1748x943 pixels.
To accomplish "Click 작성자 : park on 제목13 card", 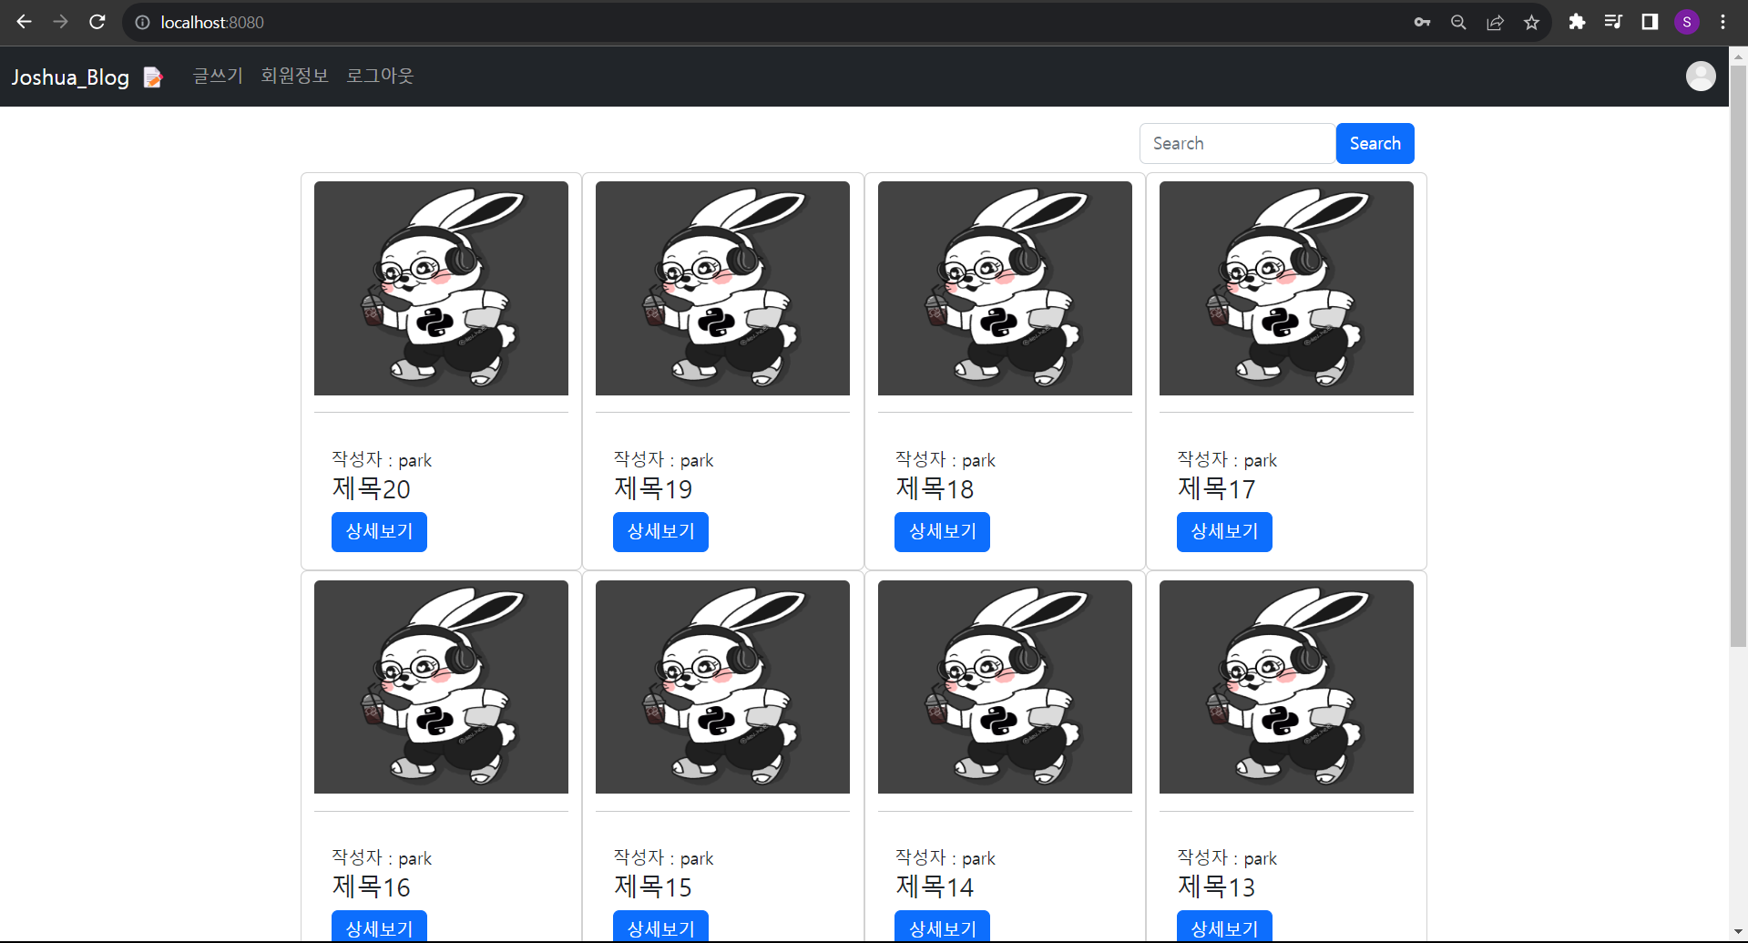I will click(x=1227, y=857).
